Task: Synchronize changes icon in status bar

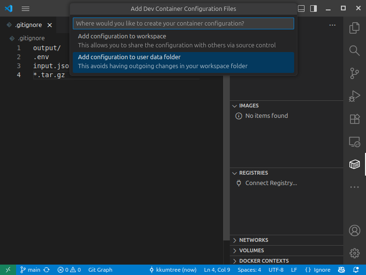Action: coord(47,270)
